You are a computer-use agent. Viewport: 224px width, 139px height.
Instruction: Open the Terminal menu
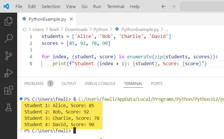[116, 6]
